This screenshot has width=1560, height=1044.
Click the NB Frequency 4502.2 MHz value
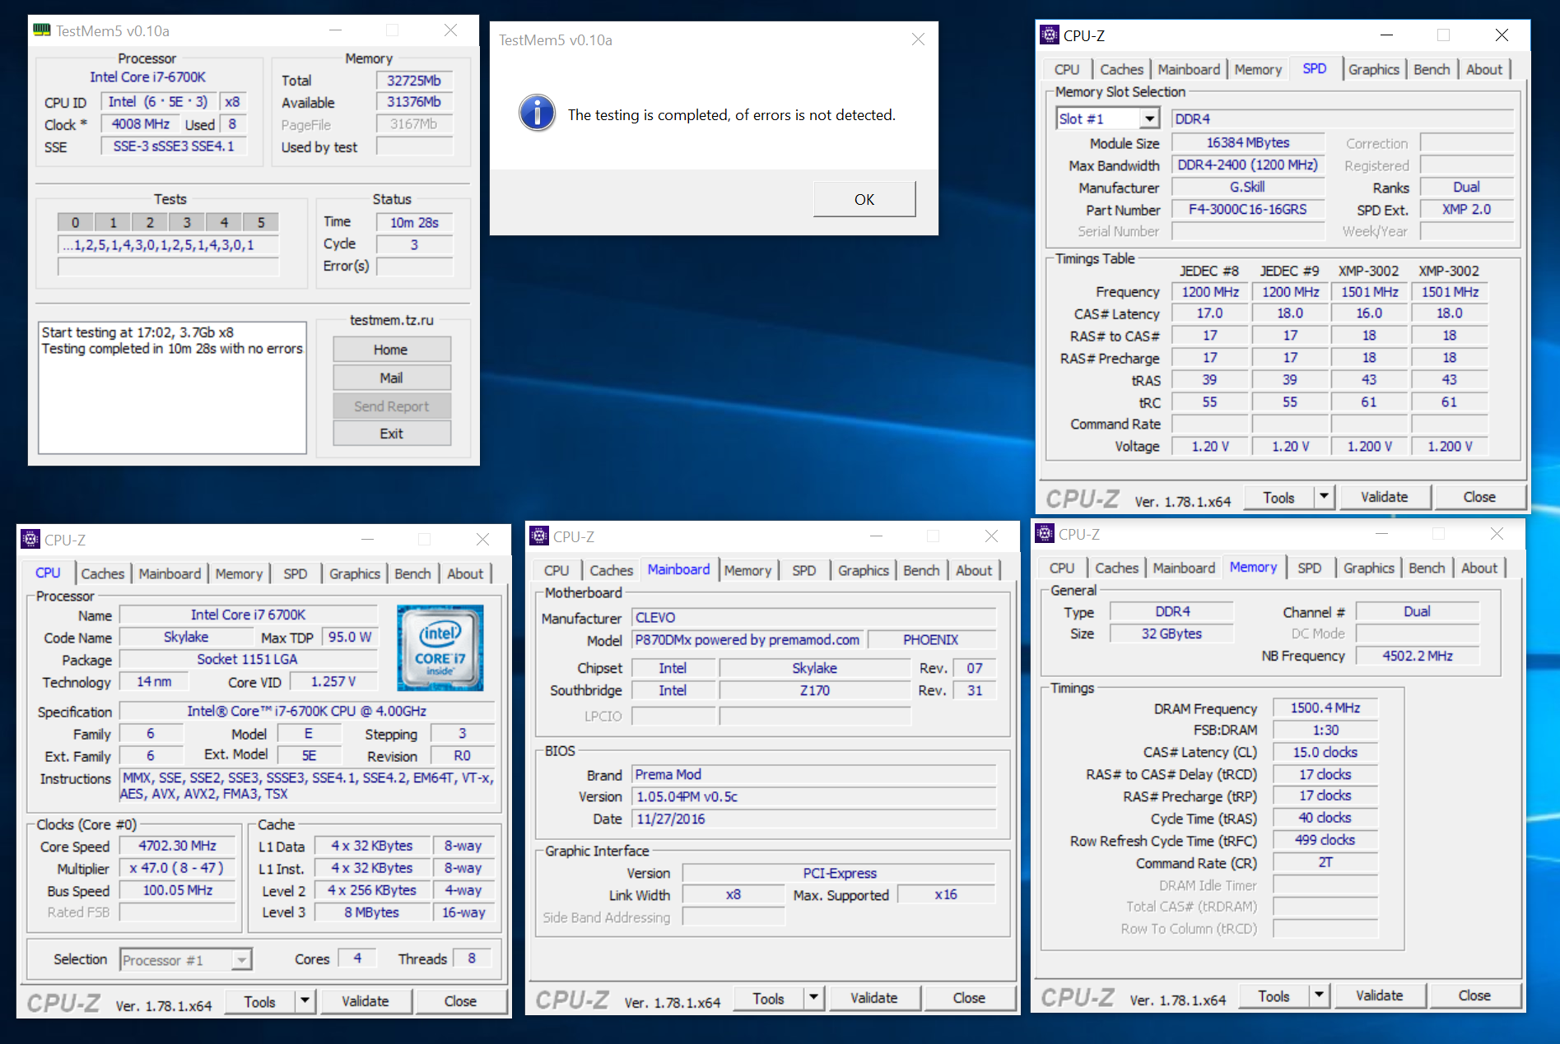coord(1418,656)
